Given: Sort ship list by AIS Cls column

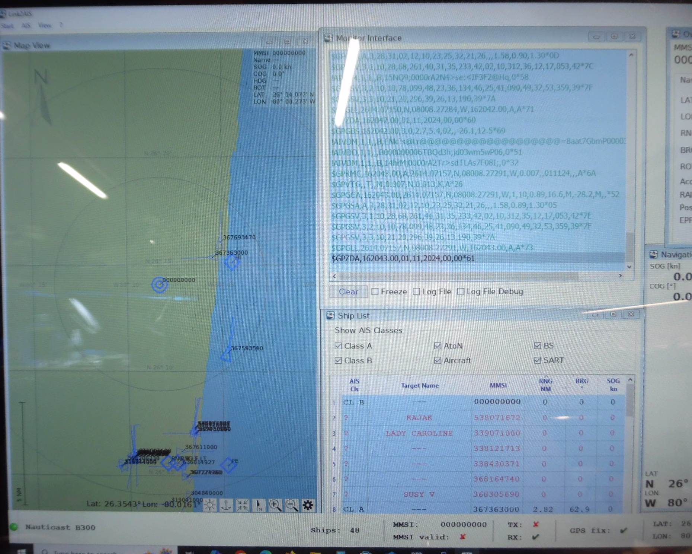Looking at the screenshot, I should 354,385.
